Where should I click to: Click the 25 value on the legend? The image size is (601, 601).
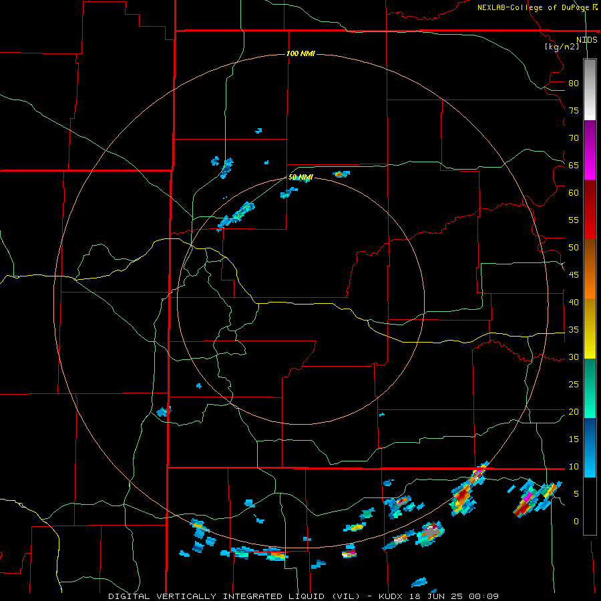pos(574,385)
